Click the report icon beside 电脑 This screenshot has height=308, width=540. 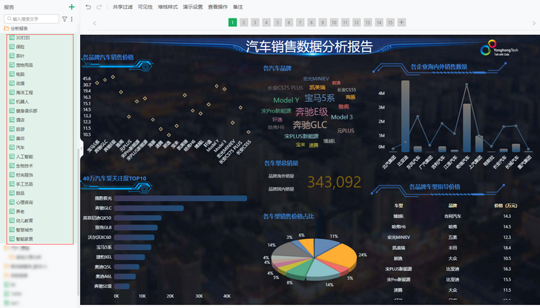click(12, 74)
